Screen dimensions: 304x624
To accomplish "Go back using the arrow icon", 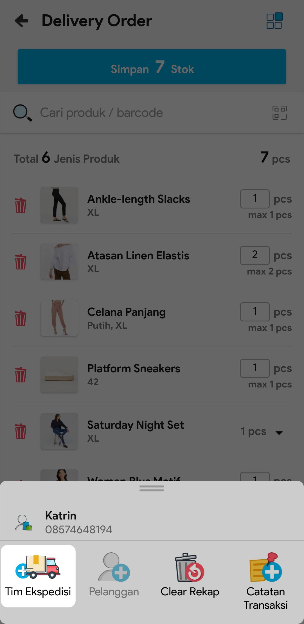I will click(22, 21).
